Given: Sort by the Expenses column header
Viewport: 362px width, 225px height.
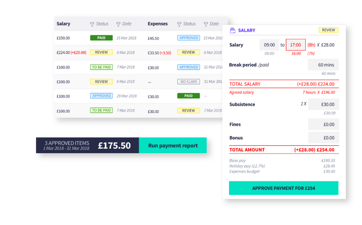Looking at the screenshot, I should pos(157,24).
